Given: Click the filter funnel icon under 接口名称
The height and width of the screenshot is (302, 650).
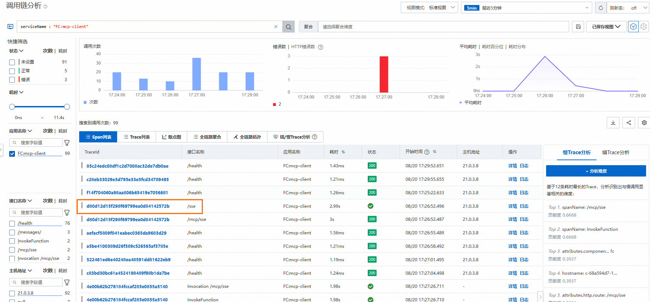Looking at the screenshot, I should pos(67,212).
